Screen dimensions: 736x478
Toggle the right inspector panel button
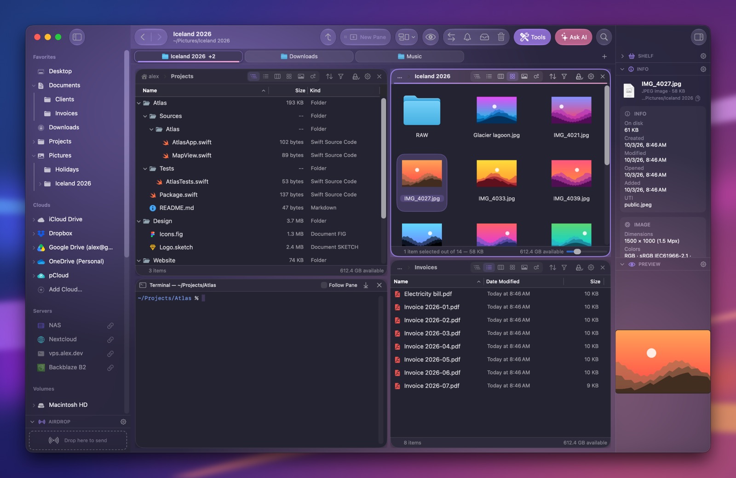(699, 37)
